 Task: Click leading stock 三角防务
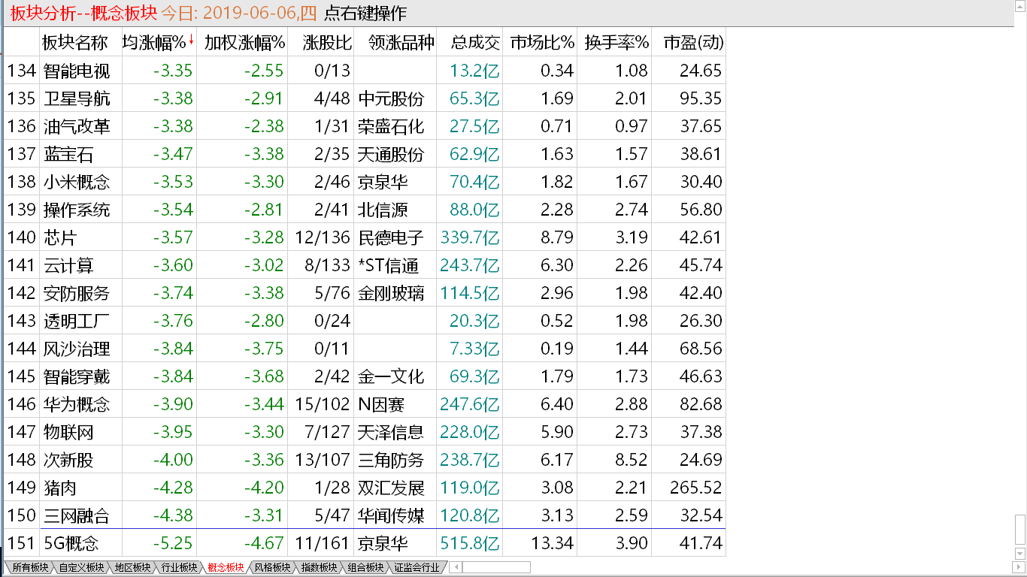coord(391,460)
